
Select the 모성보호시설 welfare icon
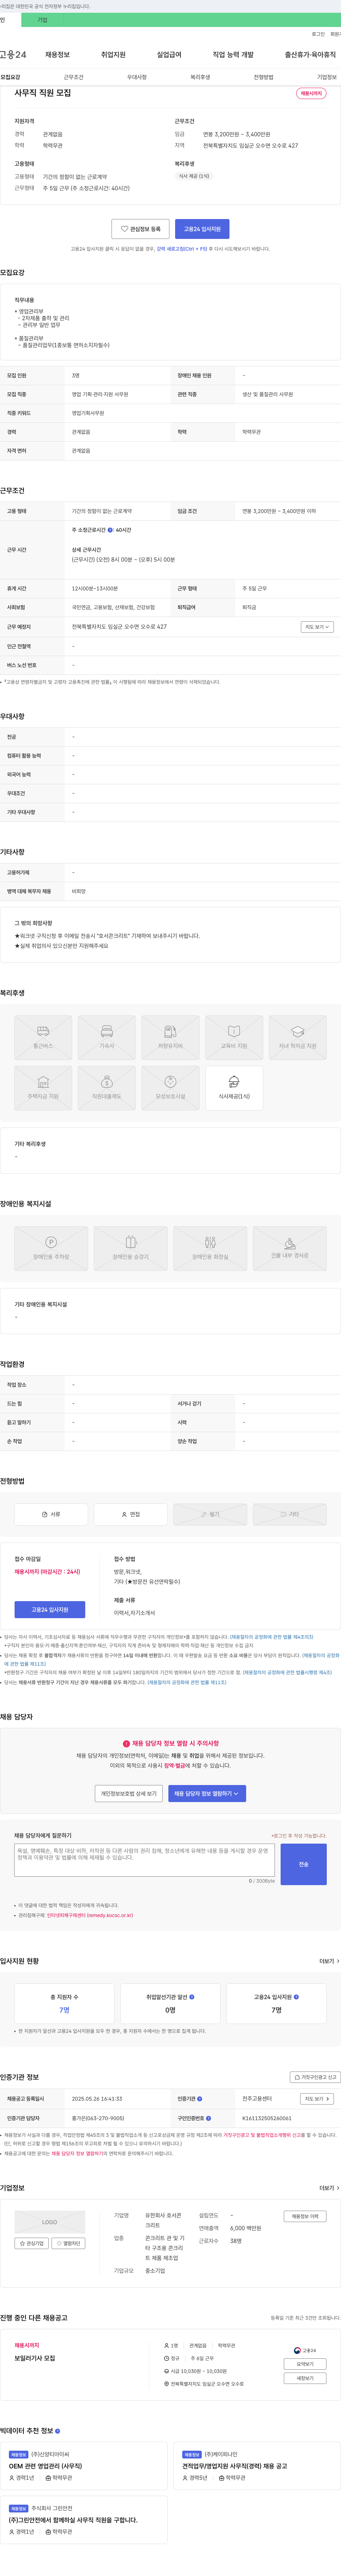(x=170, y=1088)
